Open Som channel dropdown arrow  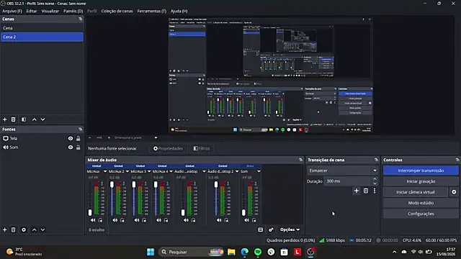point(259,171)
